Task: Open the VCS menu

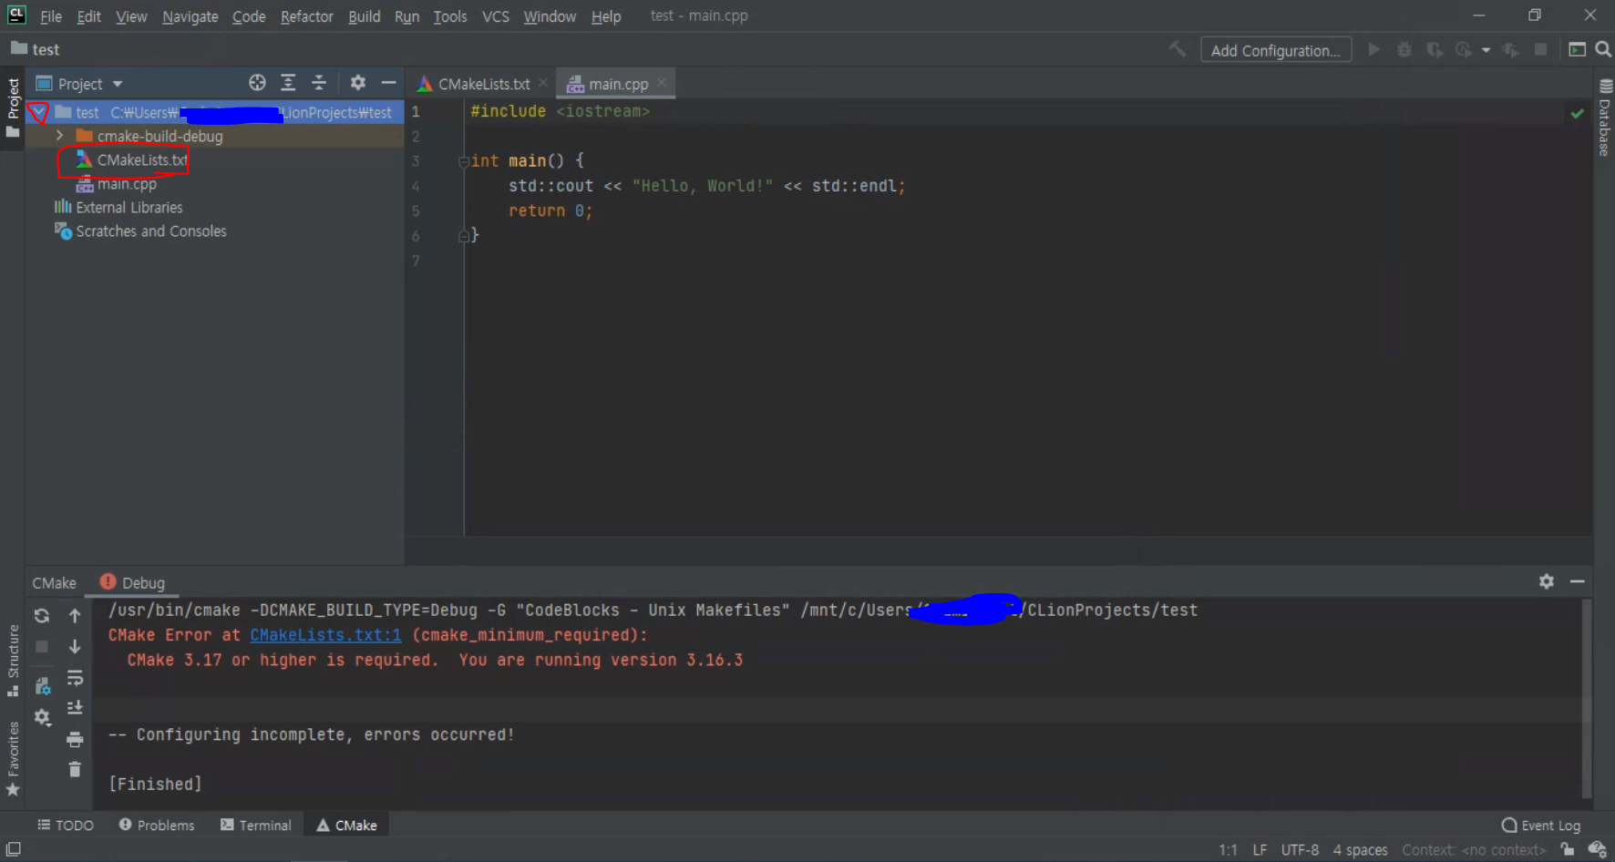Action: pos(495,15)
